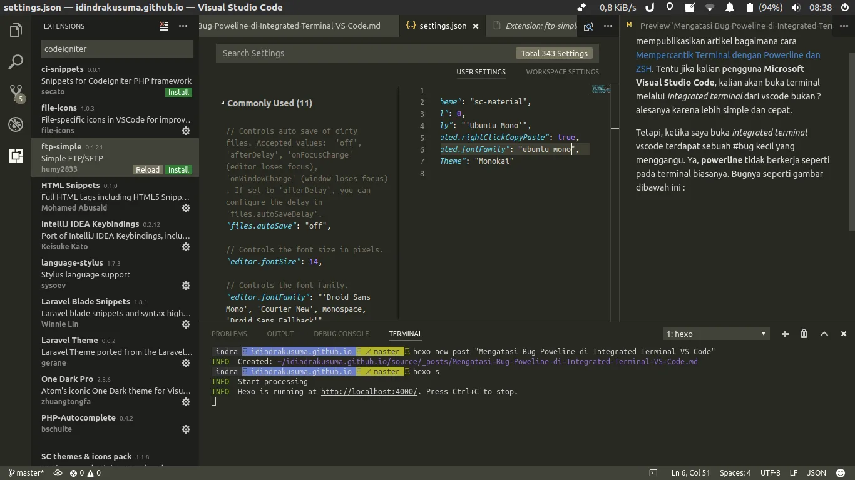Switch to Workspace Settings tab
Screen dimensions: 855x480
(x=562, y=72)
